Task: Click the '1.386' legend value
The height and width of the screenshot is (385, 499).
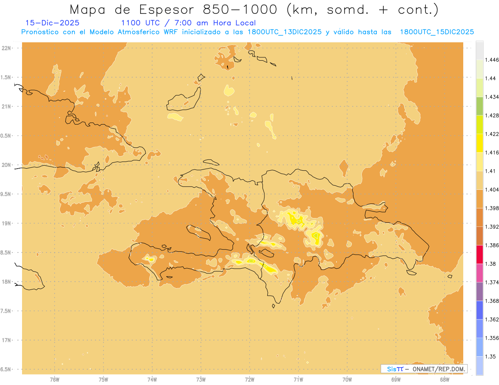Action: tap(492, 245)
